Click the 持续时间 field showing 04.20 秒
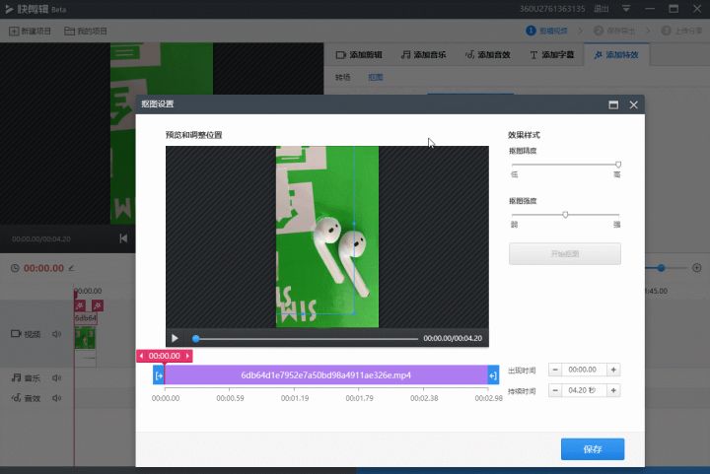 [x=584, y=390]
